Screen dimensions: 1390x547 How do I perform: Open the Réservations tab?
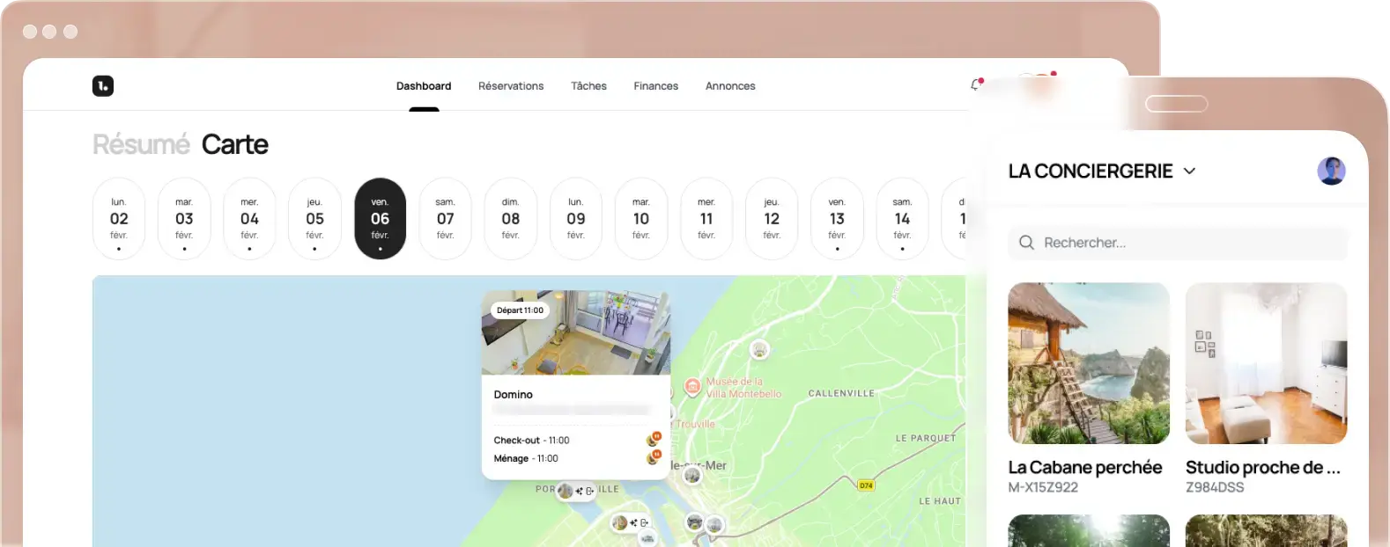(x=511, y=86)
